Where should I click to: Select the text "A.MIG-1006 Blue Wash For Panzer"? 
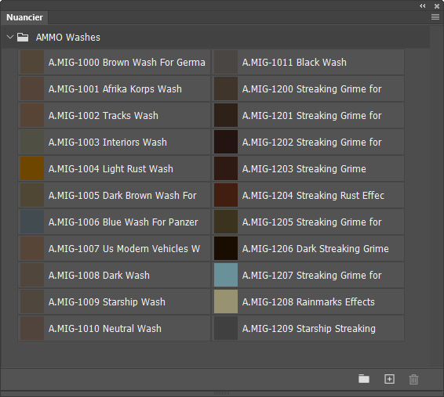coord(123,222)
